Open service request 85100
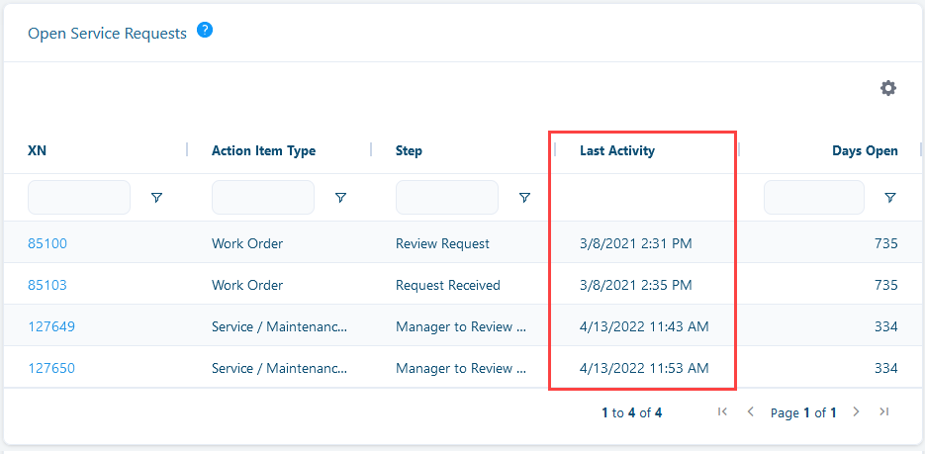Screen dimensions: 925x454 tap(47, 243)
